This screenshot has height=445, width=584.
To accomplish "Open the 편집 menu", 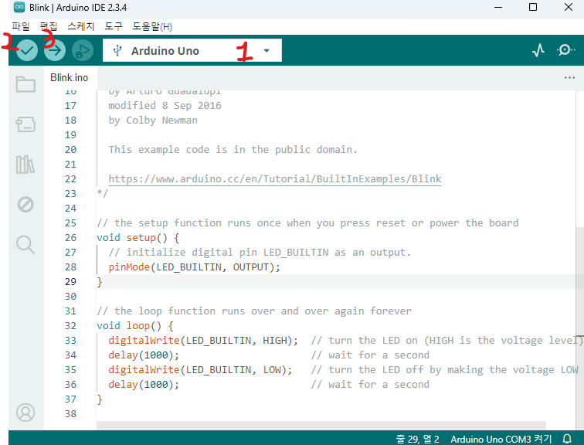I will coord(49,26).
